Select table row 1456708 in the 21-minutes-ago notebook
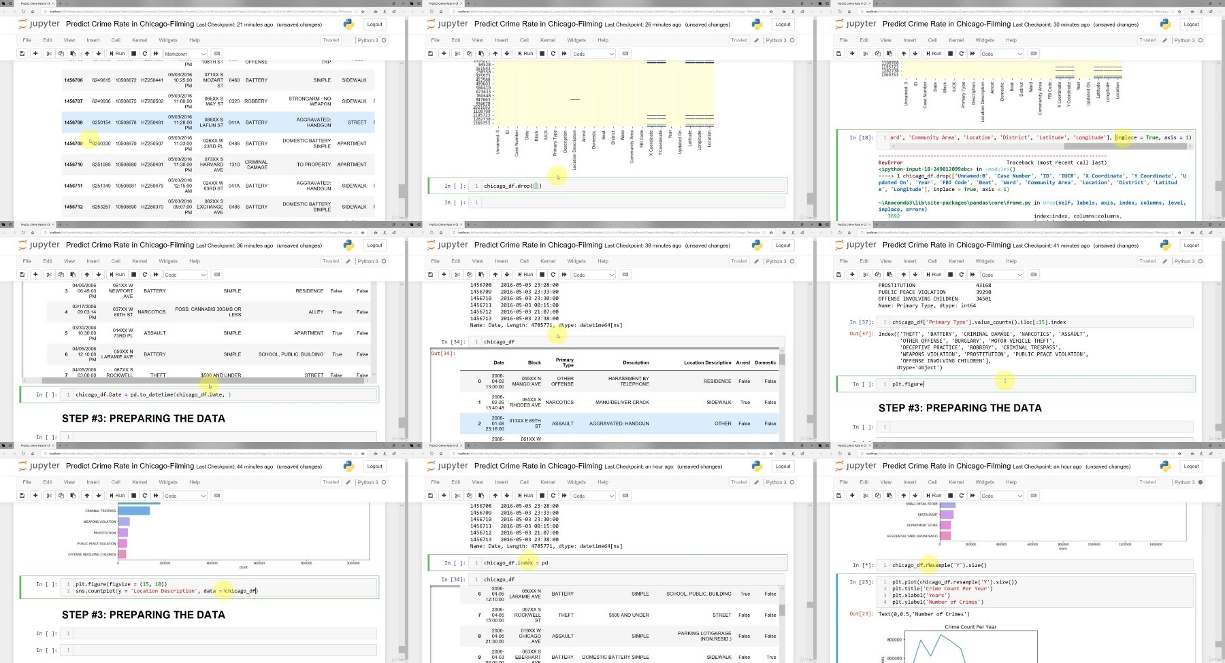Viewport: 1225px width, 663px height. 218,122
